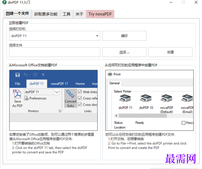Select the doPDF 10 printer icon
Screen dimensions: 202x169
point(146,98)
